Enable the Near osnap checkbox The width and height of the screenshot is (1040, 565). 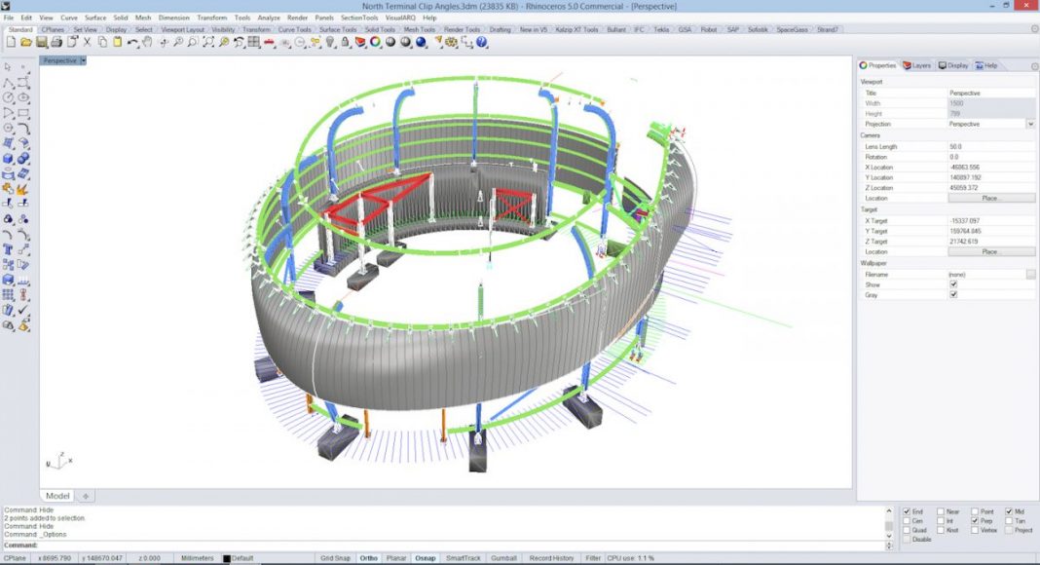(x=941, y=511)
